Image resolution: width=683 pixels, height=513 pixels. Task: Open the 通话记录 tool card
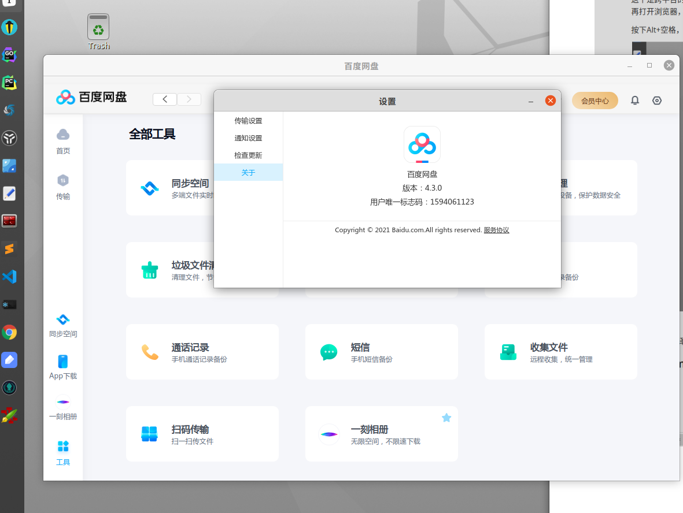pyautogui.click(x=202, y=352)
